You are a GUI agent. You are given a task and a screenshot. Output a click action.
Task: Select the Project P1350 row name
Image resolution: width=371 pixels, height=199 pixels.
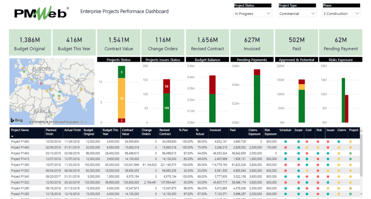[x=20, y=171]
